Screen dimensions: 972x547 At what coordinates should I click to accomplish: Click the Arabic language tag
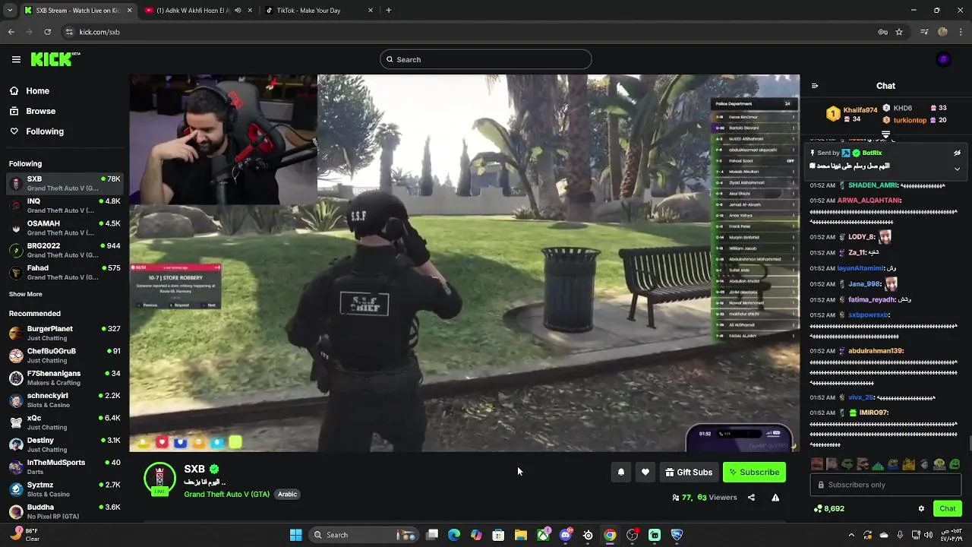tap(287, 494)
